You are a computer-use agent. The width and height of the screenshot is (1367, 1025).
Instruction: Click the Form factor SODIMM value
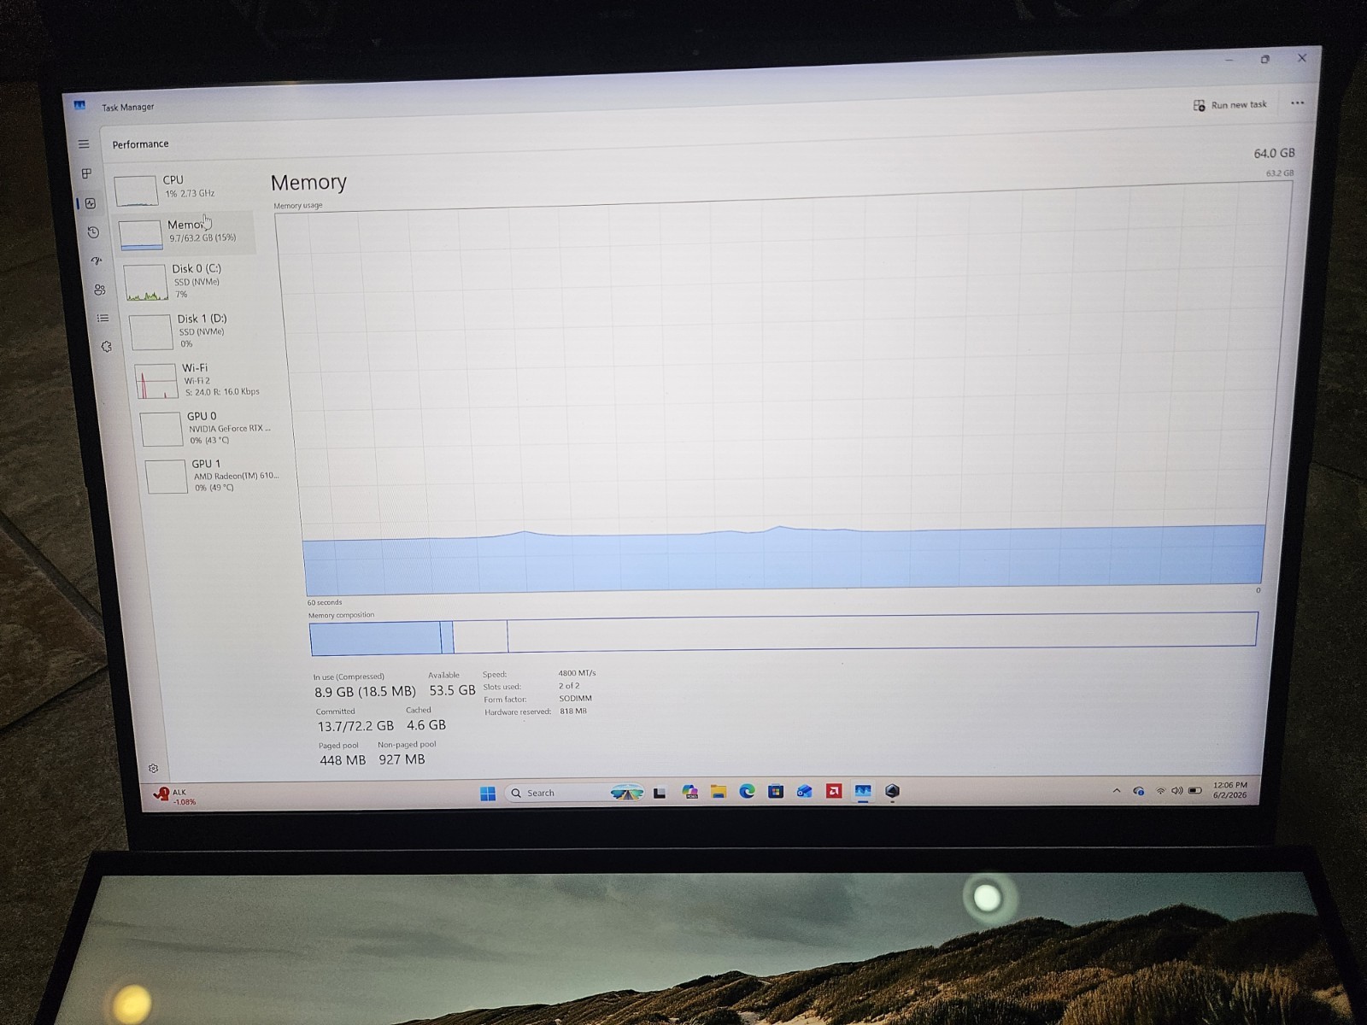coord(576,698)
